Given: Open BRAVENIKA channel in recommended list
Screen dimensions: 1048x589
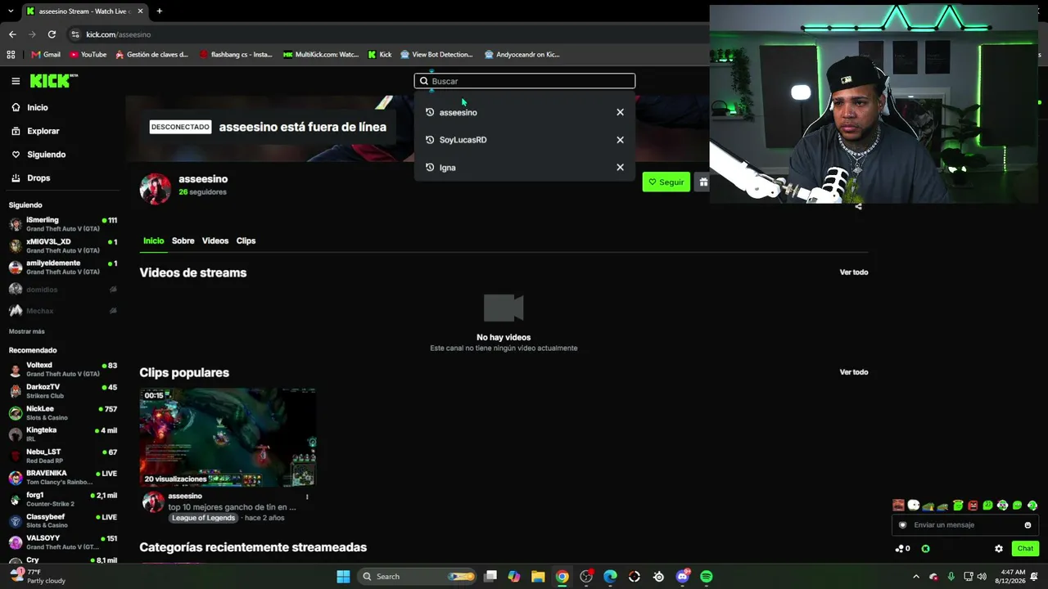Looking at the screenshot, I should pos(63,478).
